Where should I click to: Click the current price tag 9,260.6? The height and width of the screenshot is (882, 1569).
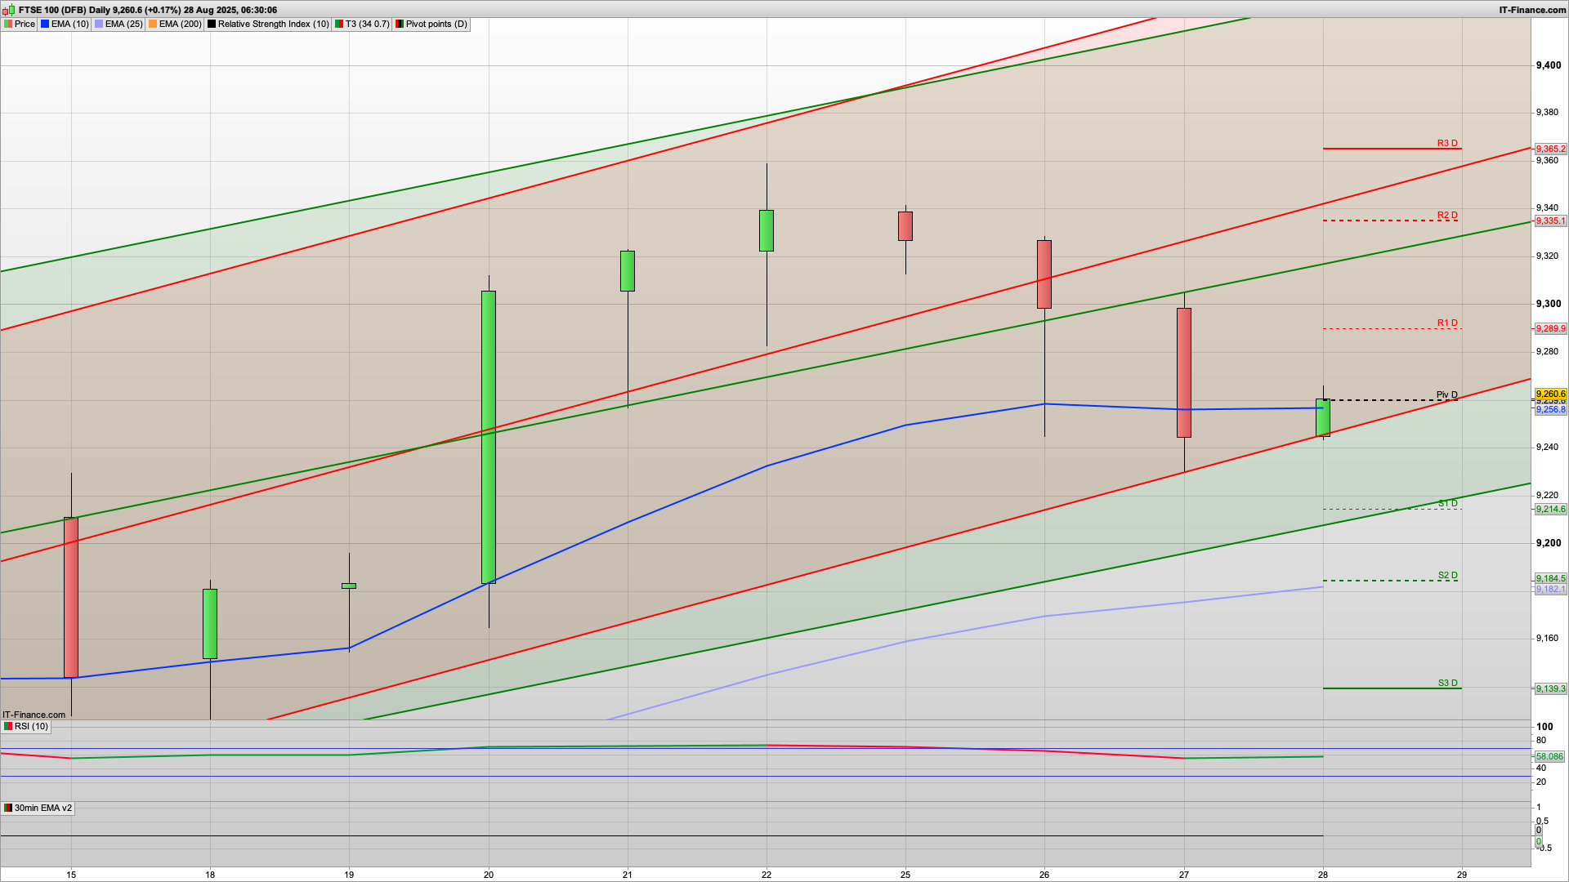pyautogui.click(x=1550, y=394)
